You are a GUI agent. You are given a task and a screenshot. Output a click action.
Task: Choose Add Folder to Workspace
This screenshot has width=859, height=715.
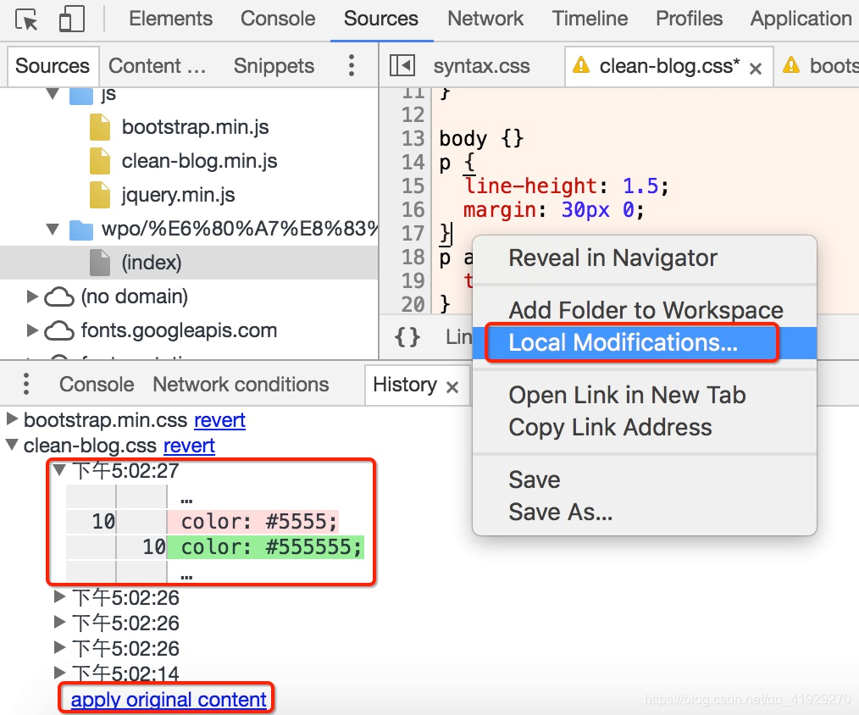coord(644,310)
